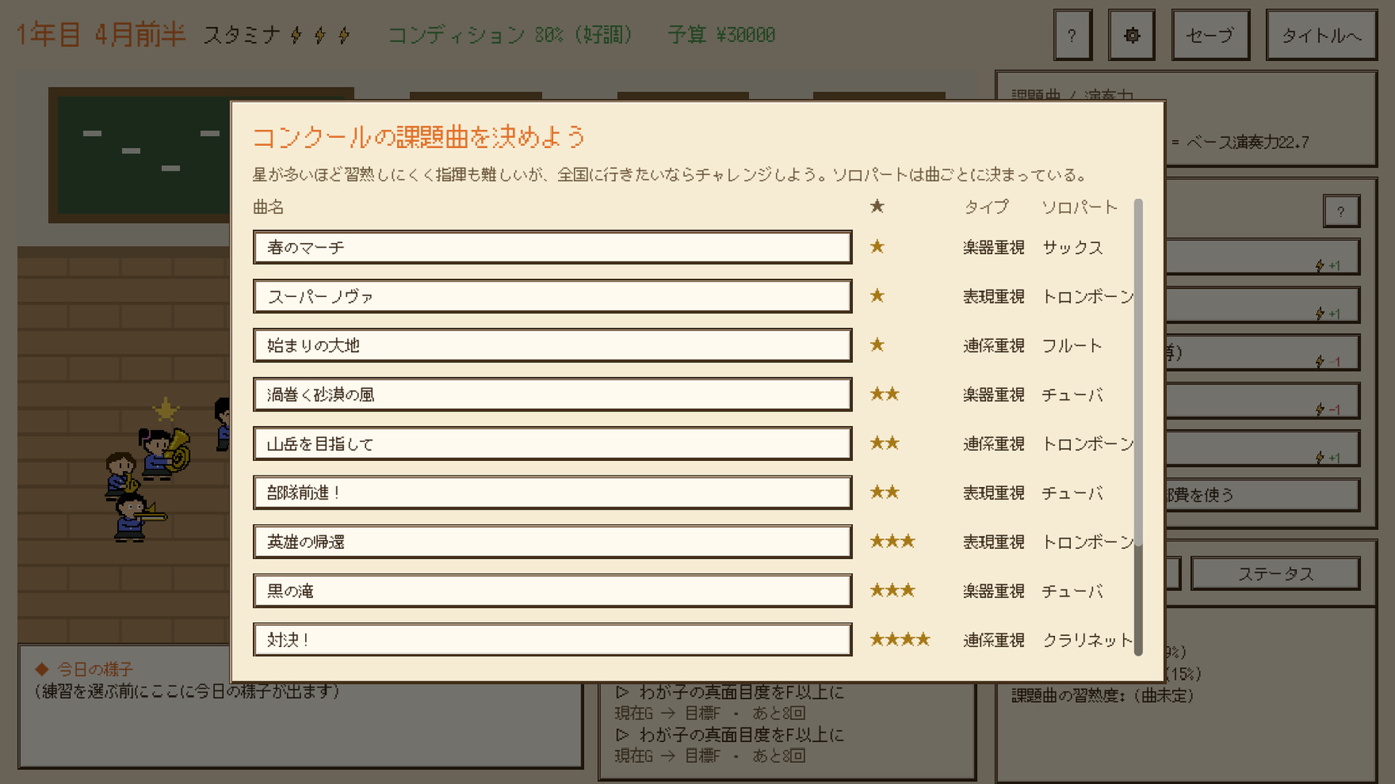1395x784 pixels.
Task: Open the ステータス tab
Action: click(1276, 573)
